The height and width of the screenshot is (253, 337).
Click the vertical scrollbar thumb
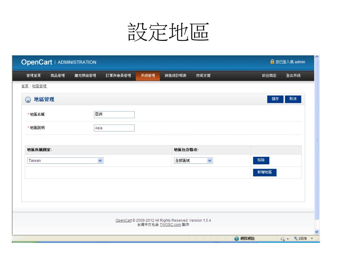[x=317, y=139]
